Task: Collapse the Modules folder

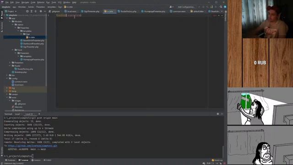Action: tap(10, 22)
